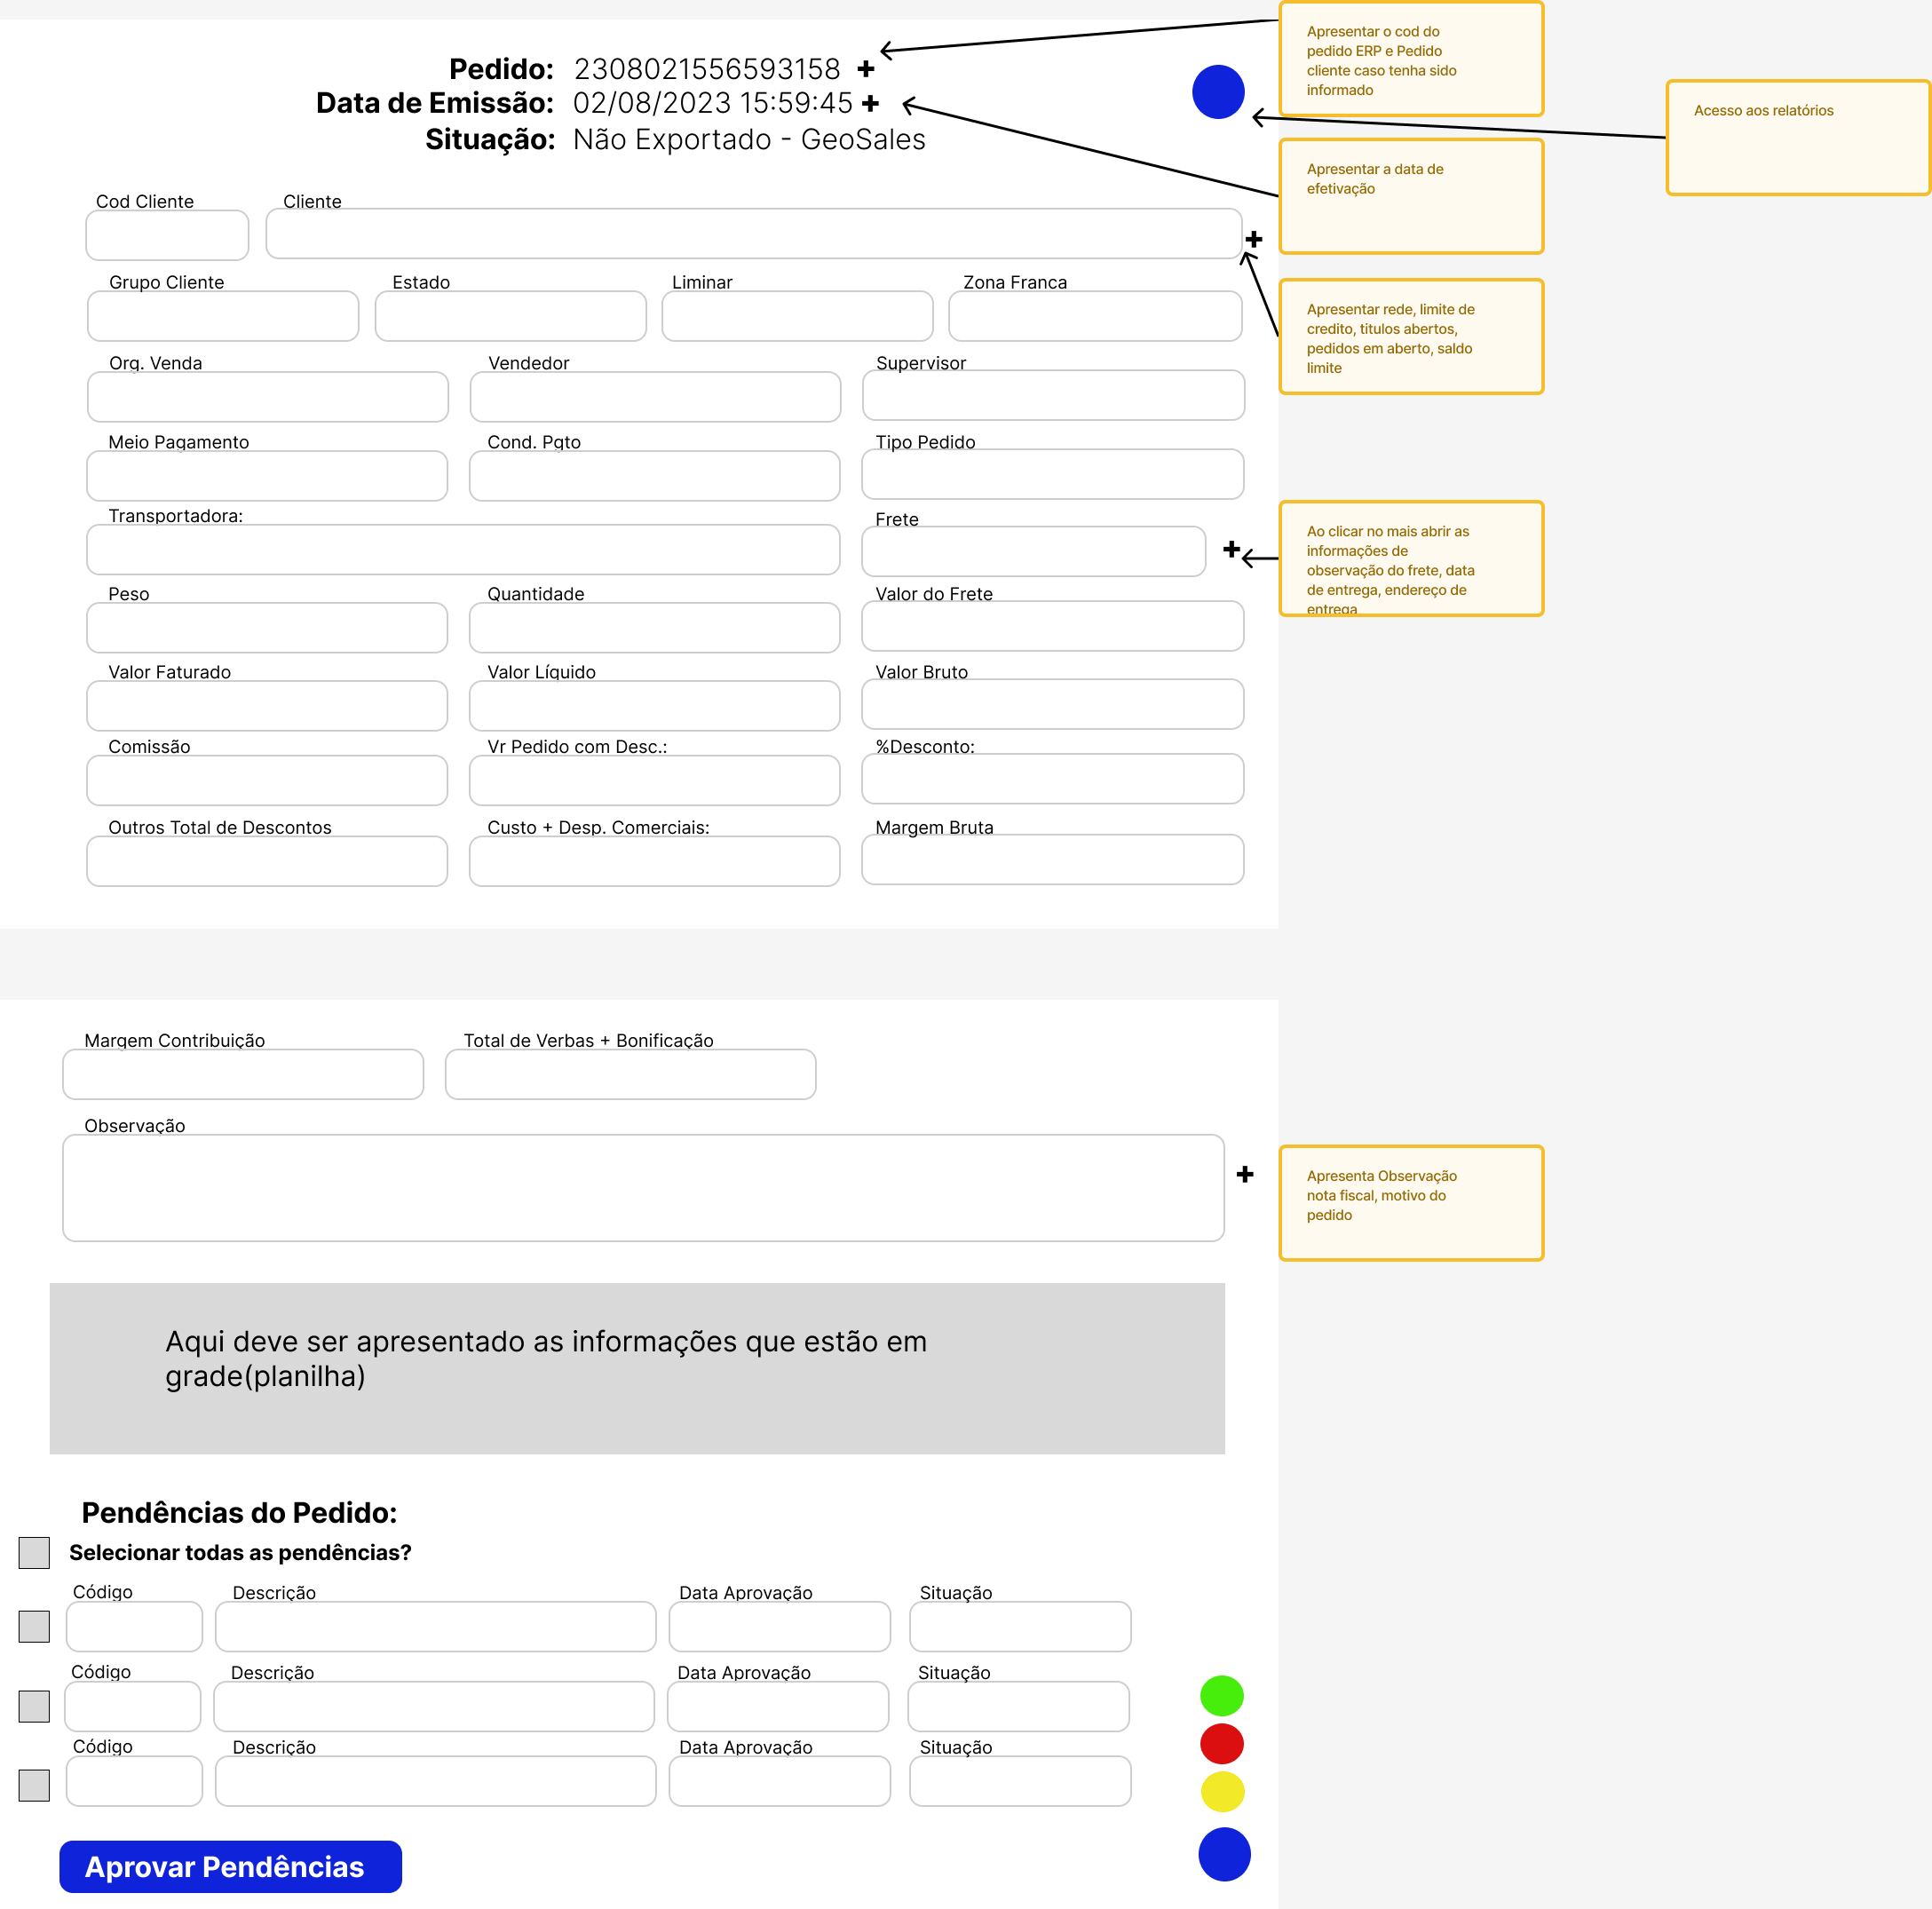This screenshot has width=1932, height=1909.
Task: Click into the Cliente input field
Action: [x=754, y=234]
